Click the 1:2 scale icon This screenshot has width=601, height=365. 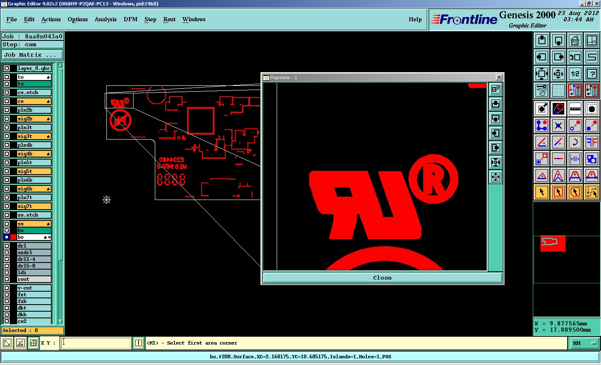tap(575, 74)
